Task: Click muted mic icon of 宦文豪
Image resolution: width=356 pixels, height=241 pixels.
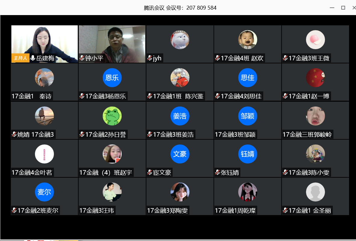Action: coord(150,172)
